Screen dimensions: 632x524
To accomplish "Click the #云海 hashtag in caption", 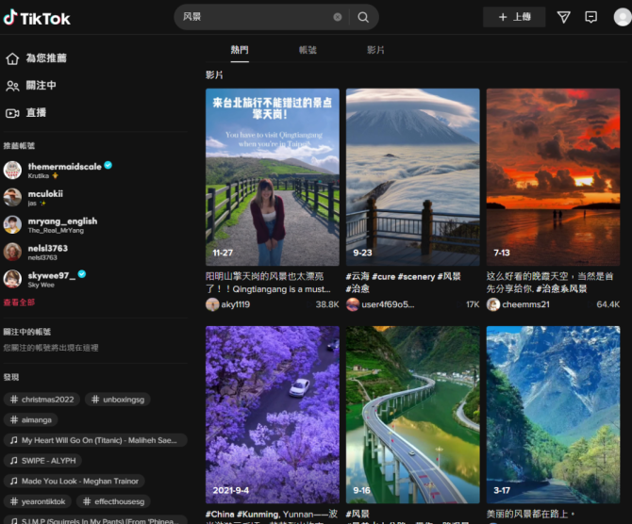I will click(358, 276).
